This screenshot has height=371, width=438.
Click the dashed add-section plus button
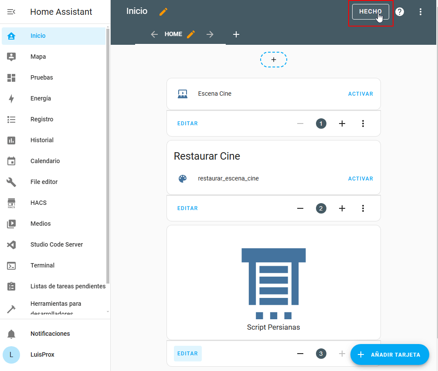point(274,60)
